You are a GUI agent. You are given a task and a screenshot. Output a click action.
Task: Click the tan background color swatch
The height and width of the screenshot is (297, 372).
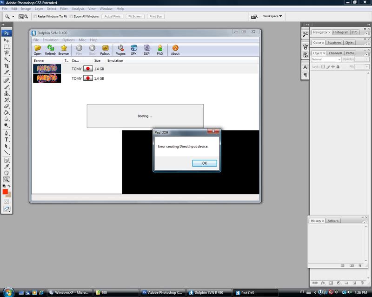tap(9, 195)
